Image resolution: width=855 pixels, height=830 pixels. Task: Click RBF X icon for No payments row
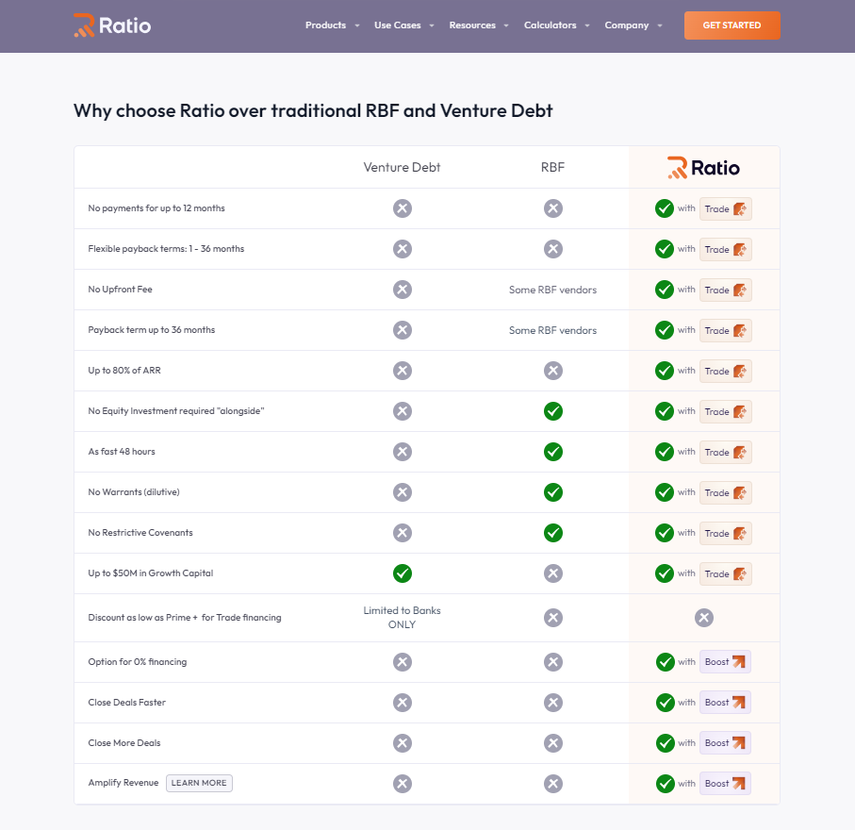(x=553, y=208)
